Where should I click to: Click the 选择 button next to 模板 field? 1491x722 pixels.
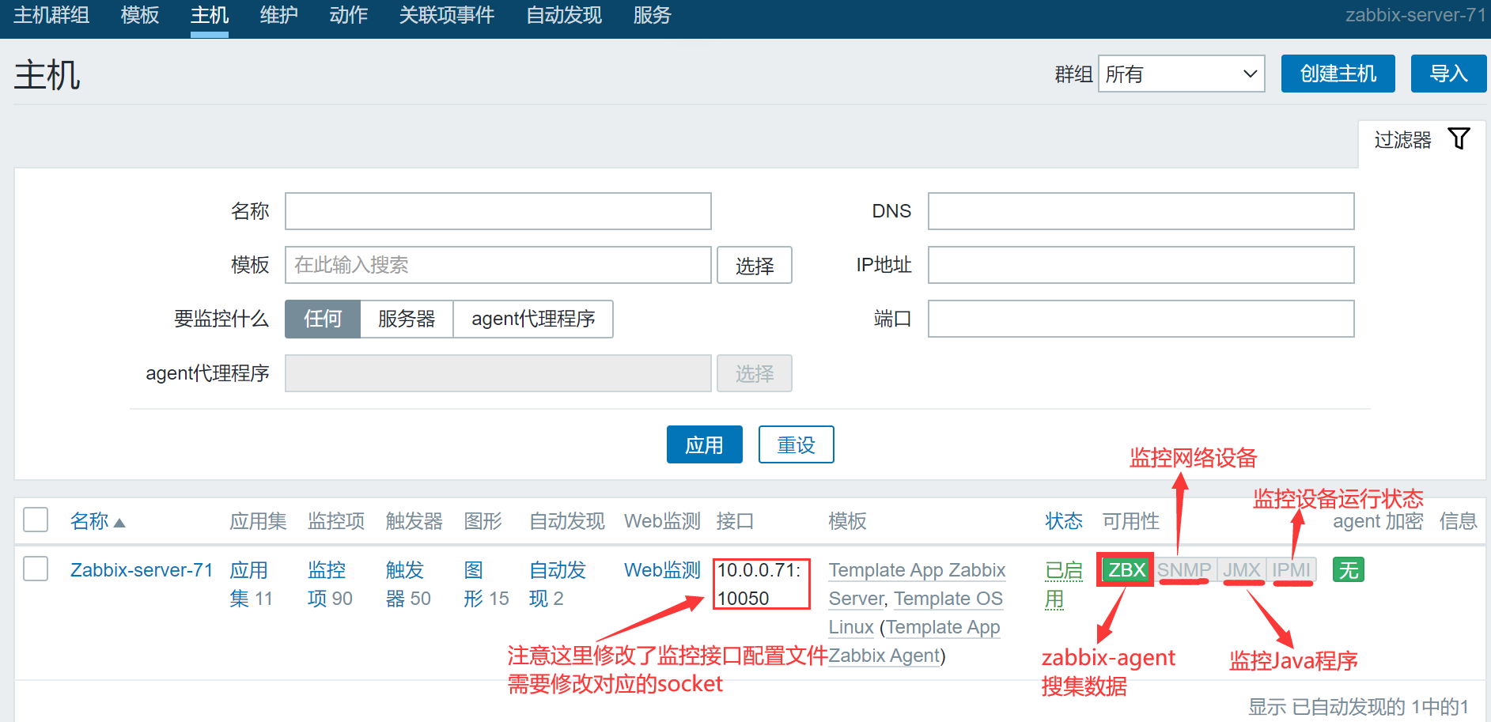755,265
